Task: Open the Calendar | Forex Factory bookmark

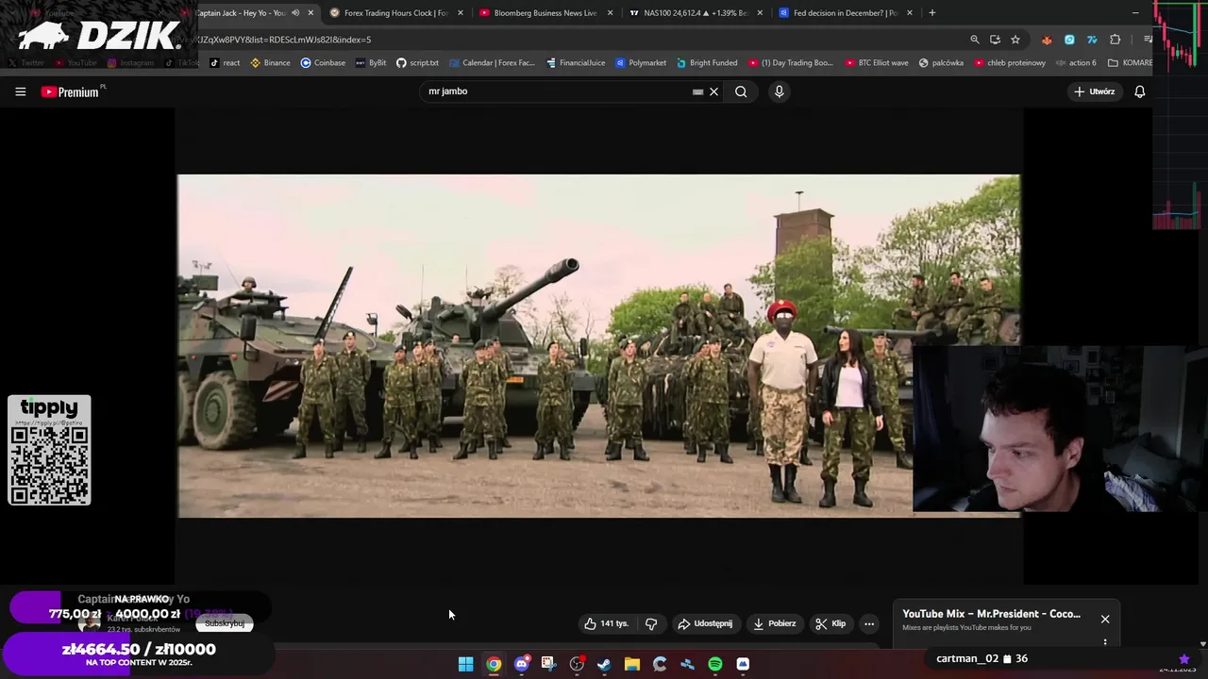Action: pos(492,63)
